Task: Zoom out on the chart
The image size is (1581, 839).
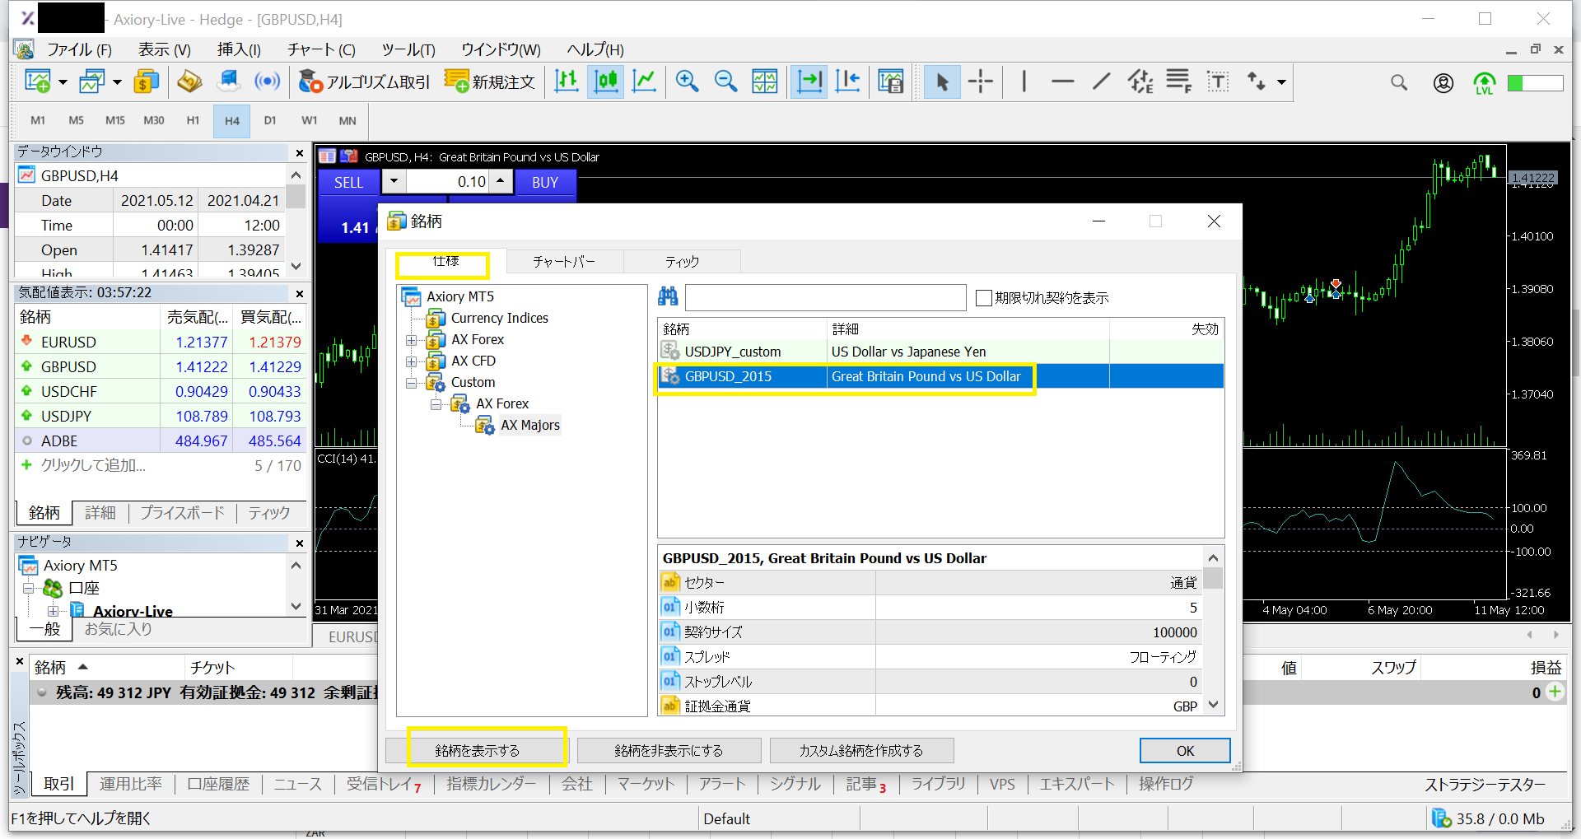Action: tap(725, 82)
